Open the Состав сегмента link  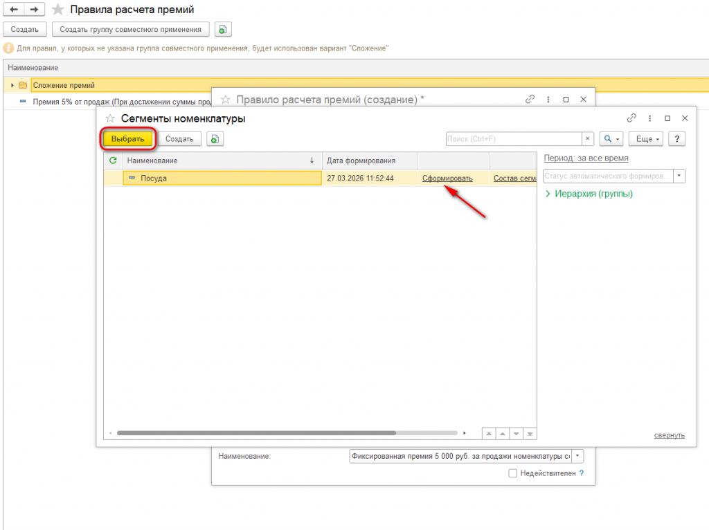click(514, 178)
